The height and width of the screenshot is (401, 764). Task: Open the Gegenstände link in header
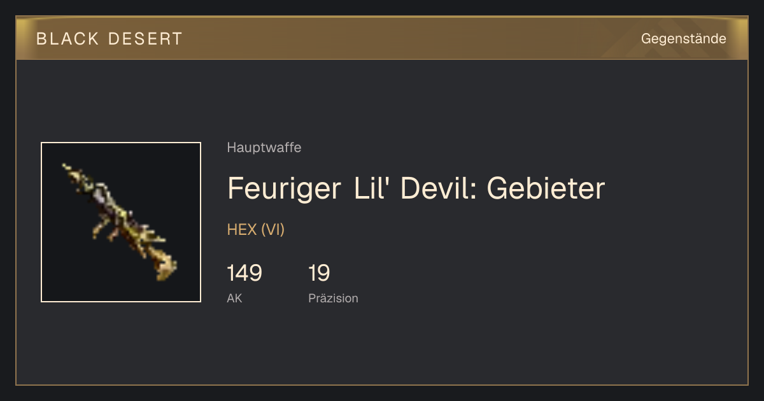pyautogui.click(x=683, y=39)
